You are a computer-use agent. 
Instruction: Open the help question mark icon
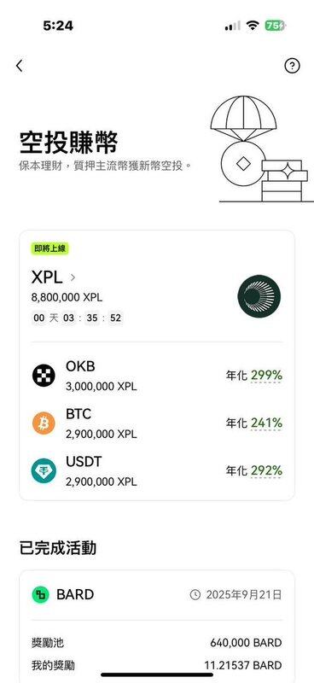[292, 66]
